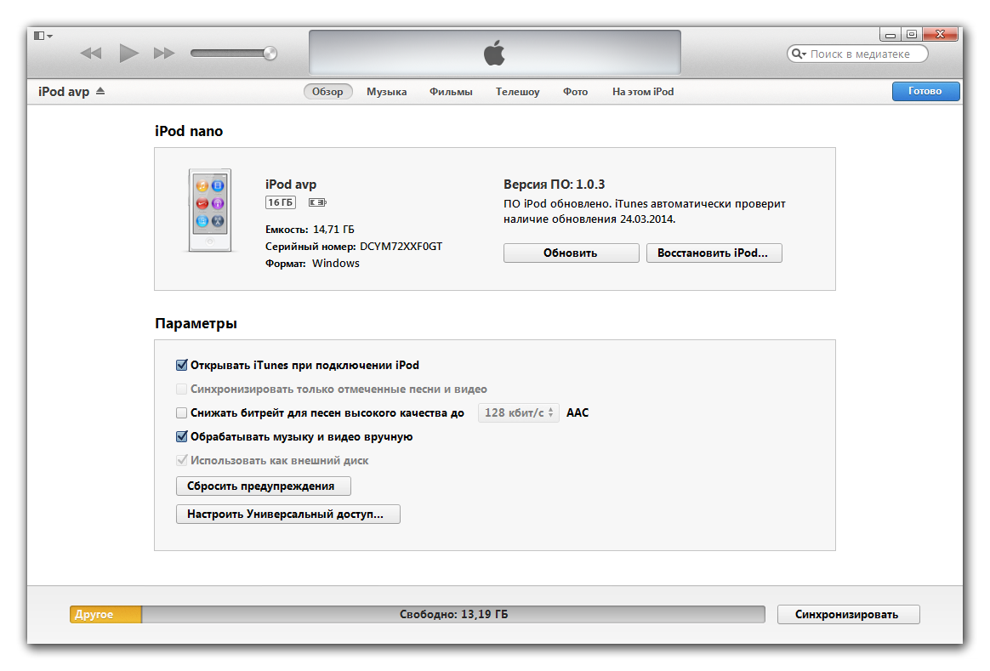Click the Емкость: 14,71 ГБ text
This screenshot has height=671, width=990.
[310, 229]
